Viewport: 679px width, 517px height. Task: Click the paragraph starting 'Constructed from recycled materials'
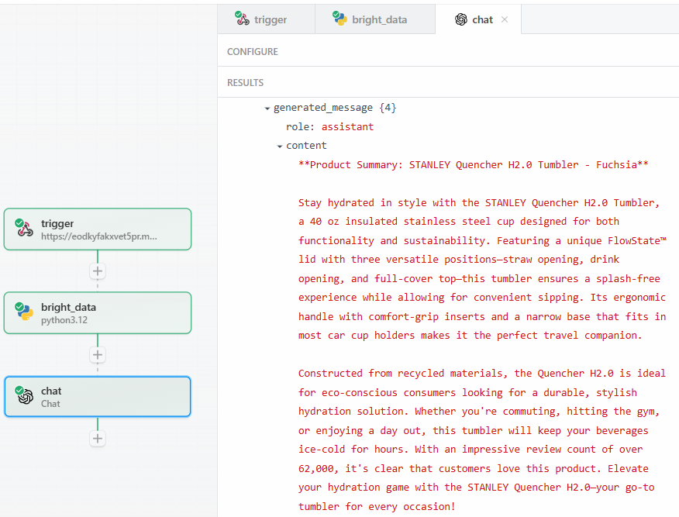[x=482, y=439]
